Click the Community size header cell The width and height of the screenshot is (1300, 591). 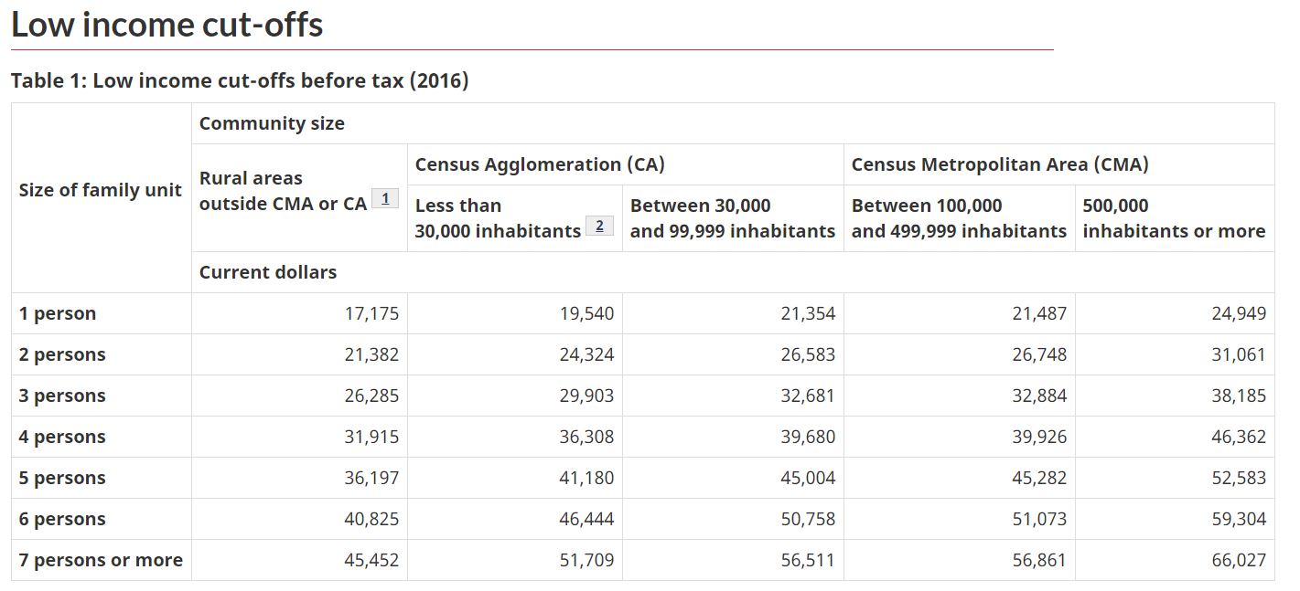733,123
